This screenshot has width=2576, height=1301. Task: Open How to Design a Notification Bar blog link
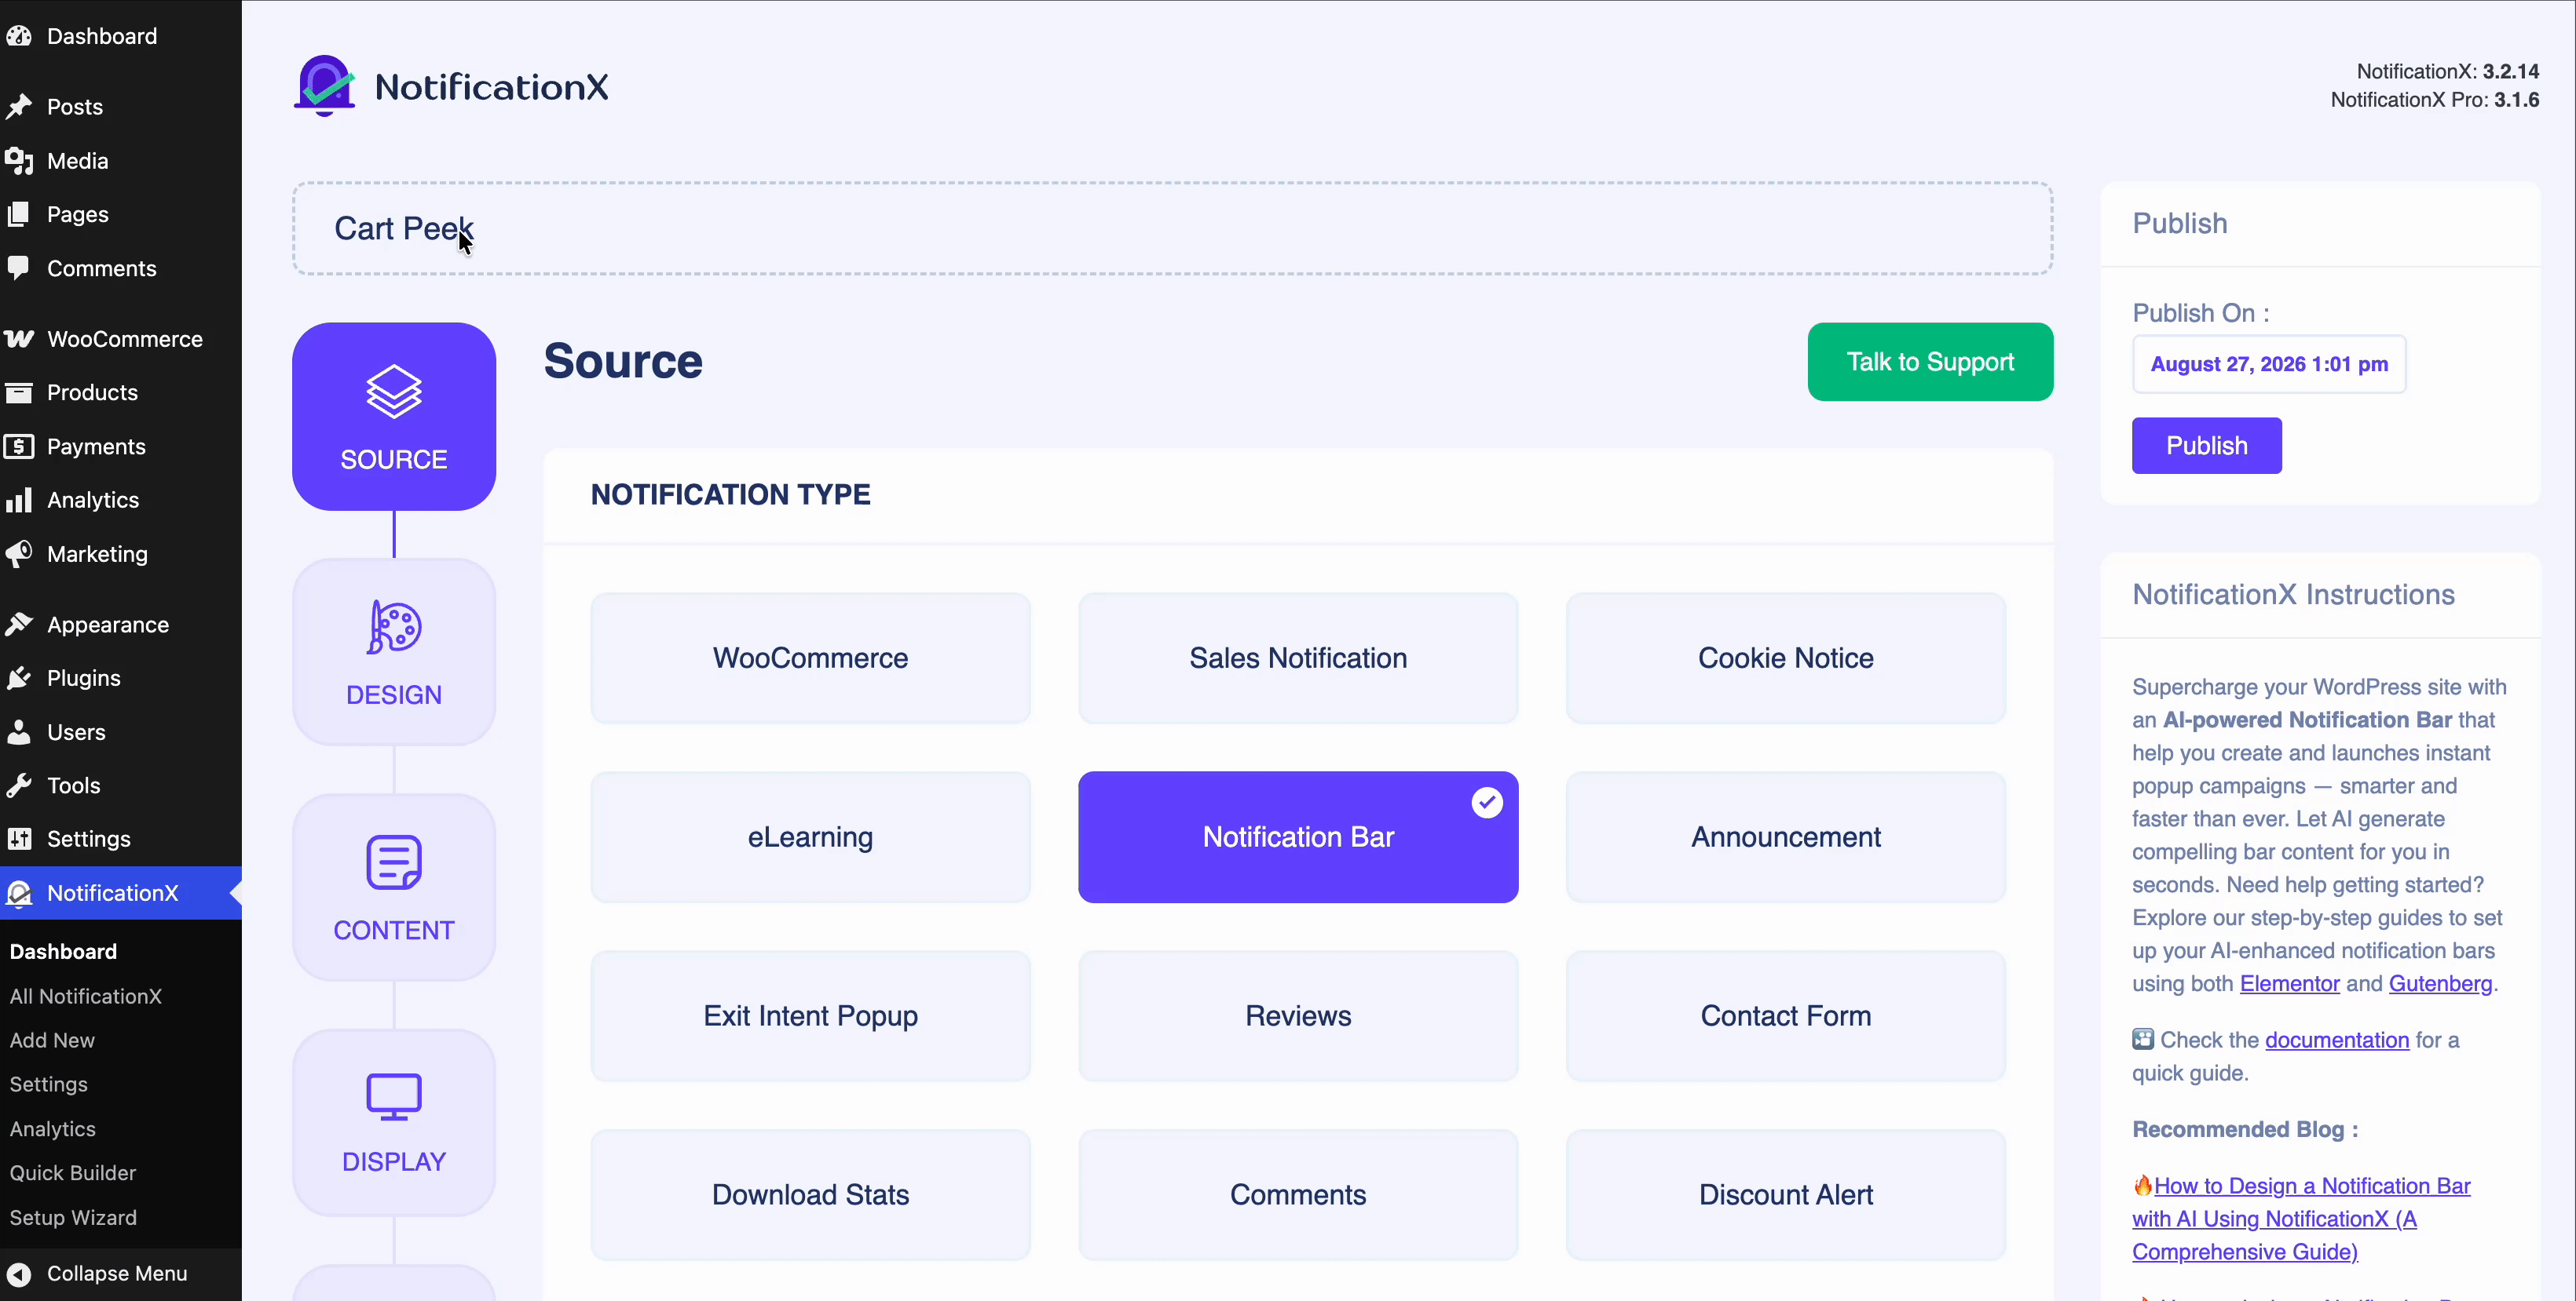(2301, 1218)
